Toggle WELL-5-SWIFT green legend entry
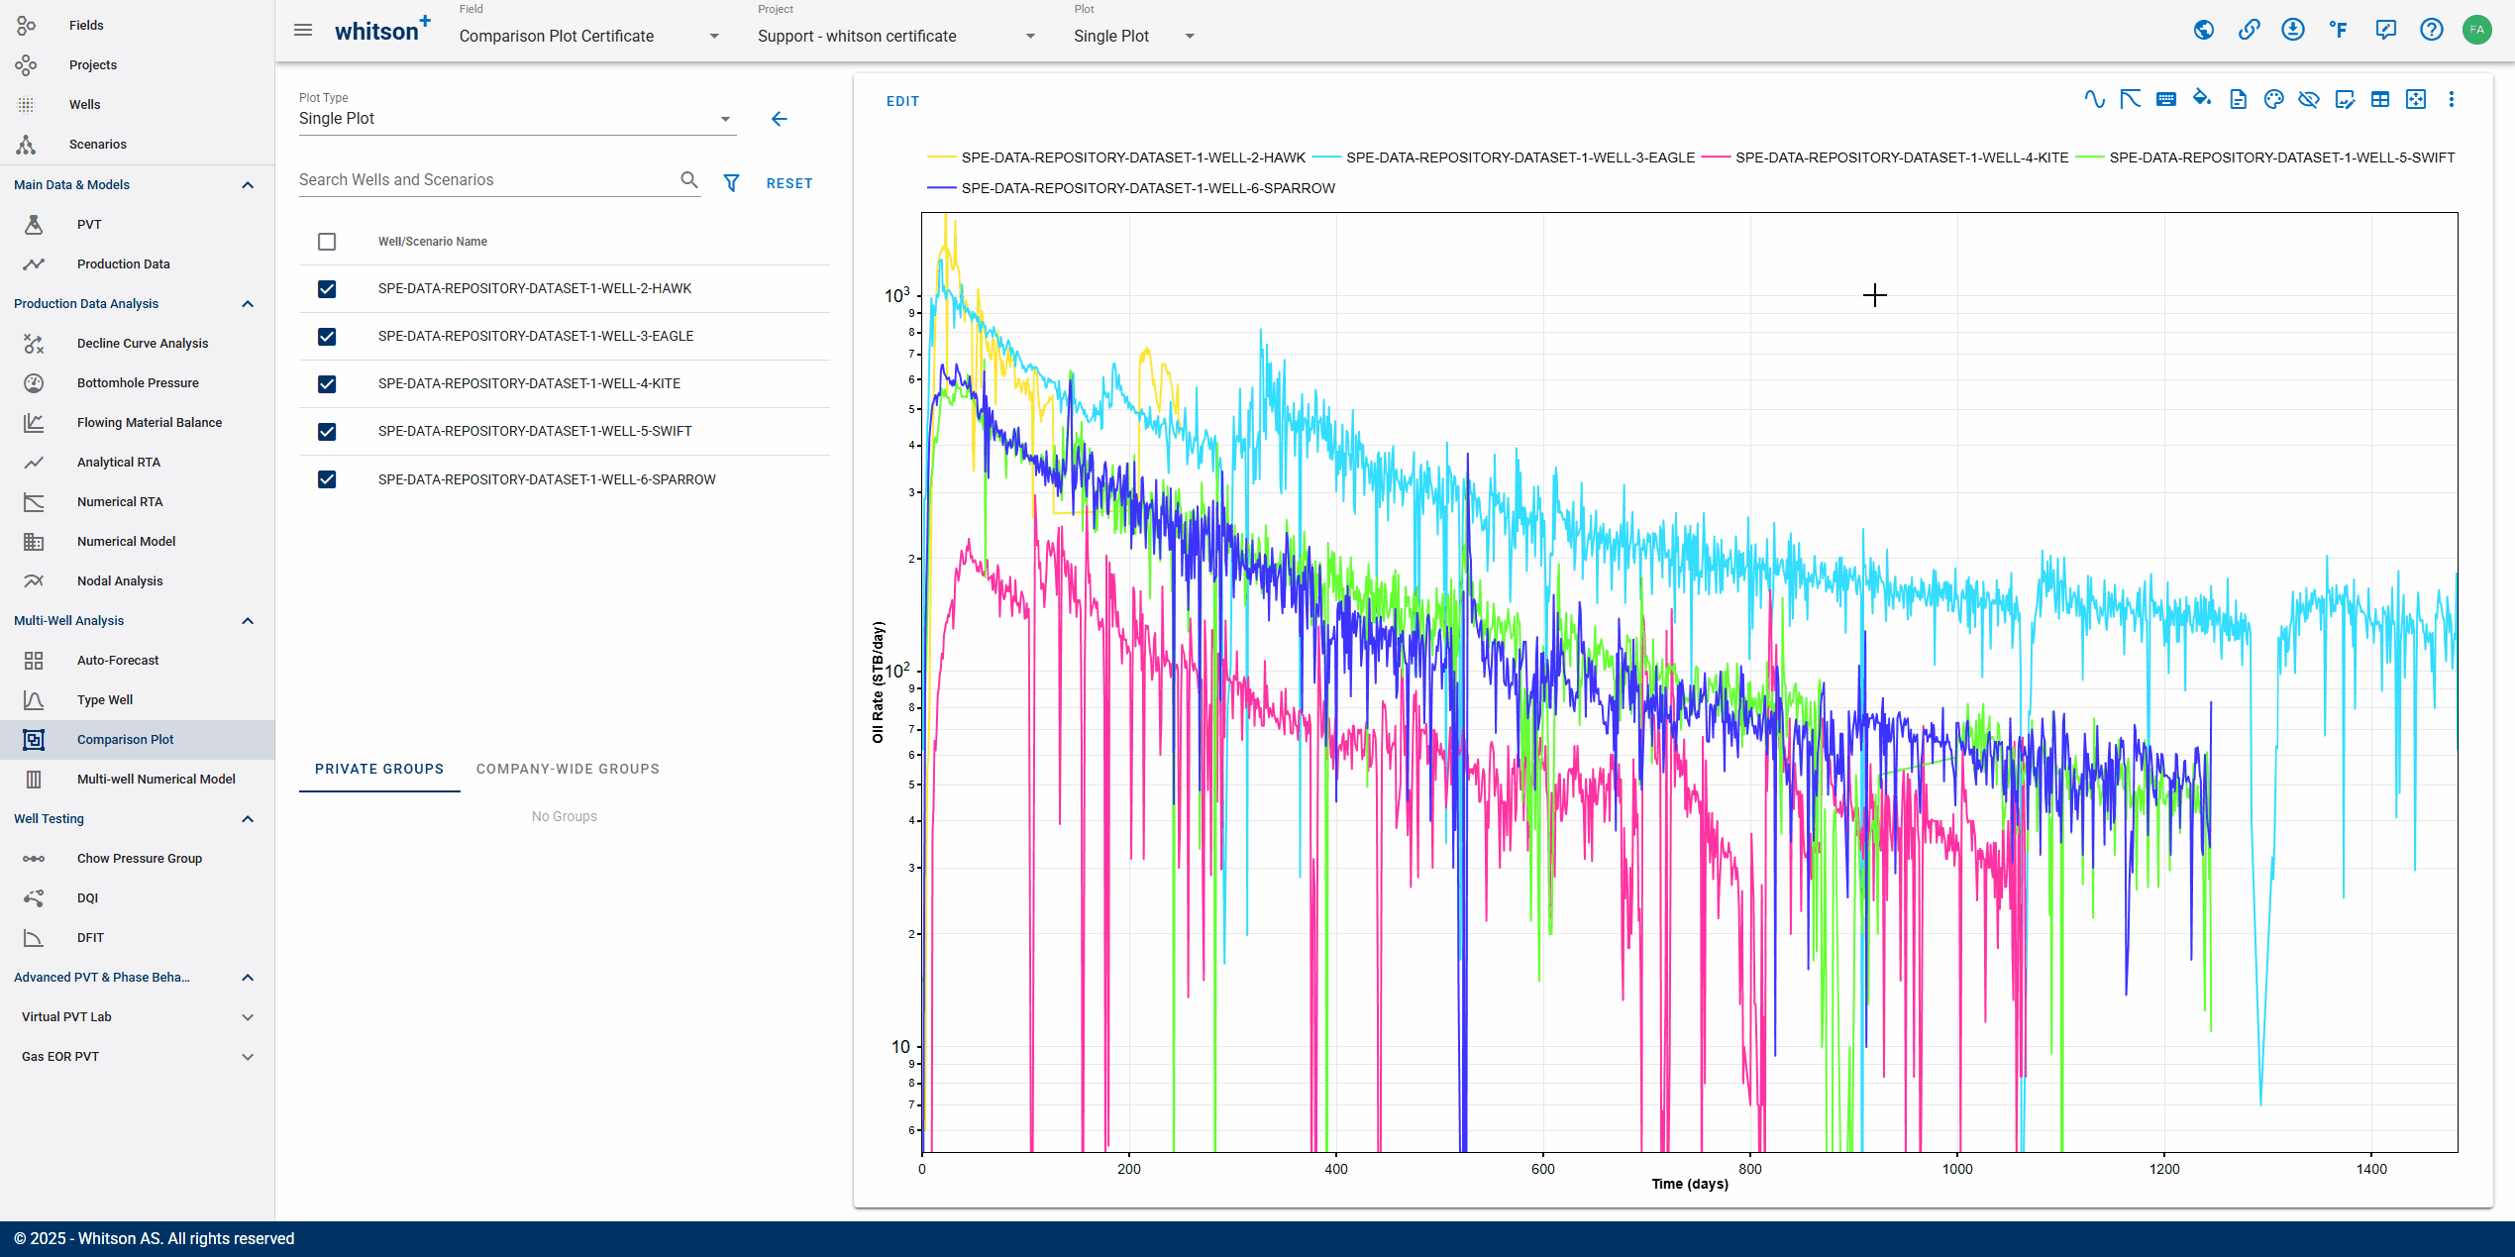This screenshot has width=2515, height=1257. coord(2264,157)
